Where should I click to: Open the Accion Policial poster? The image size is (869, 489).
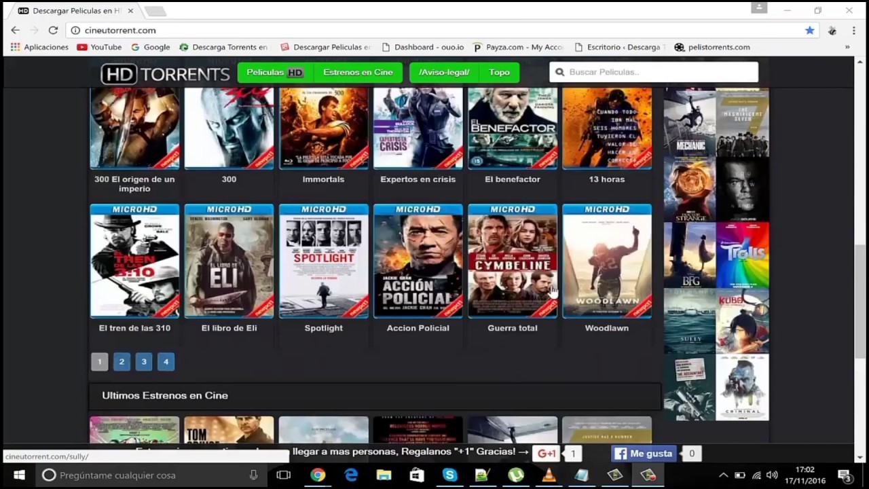point(418,261)
